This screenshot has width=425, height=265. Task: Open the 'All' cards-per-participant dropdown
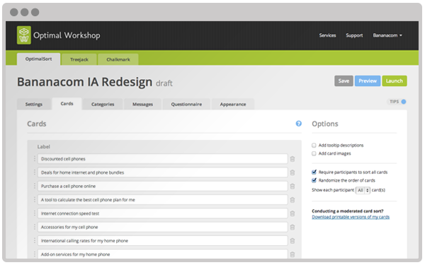[363, 190]
